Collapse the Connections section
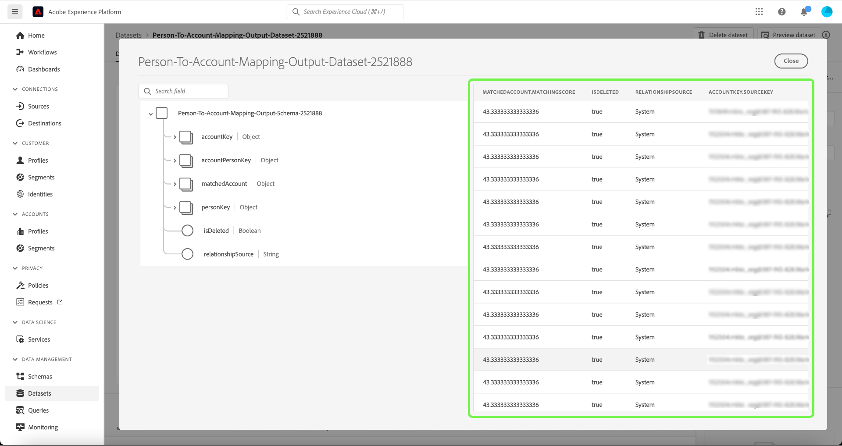 tap(15, 89)
